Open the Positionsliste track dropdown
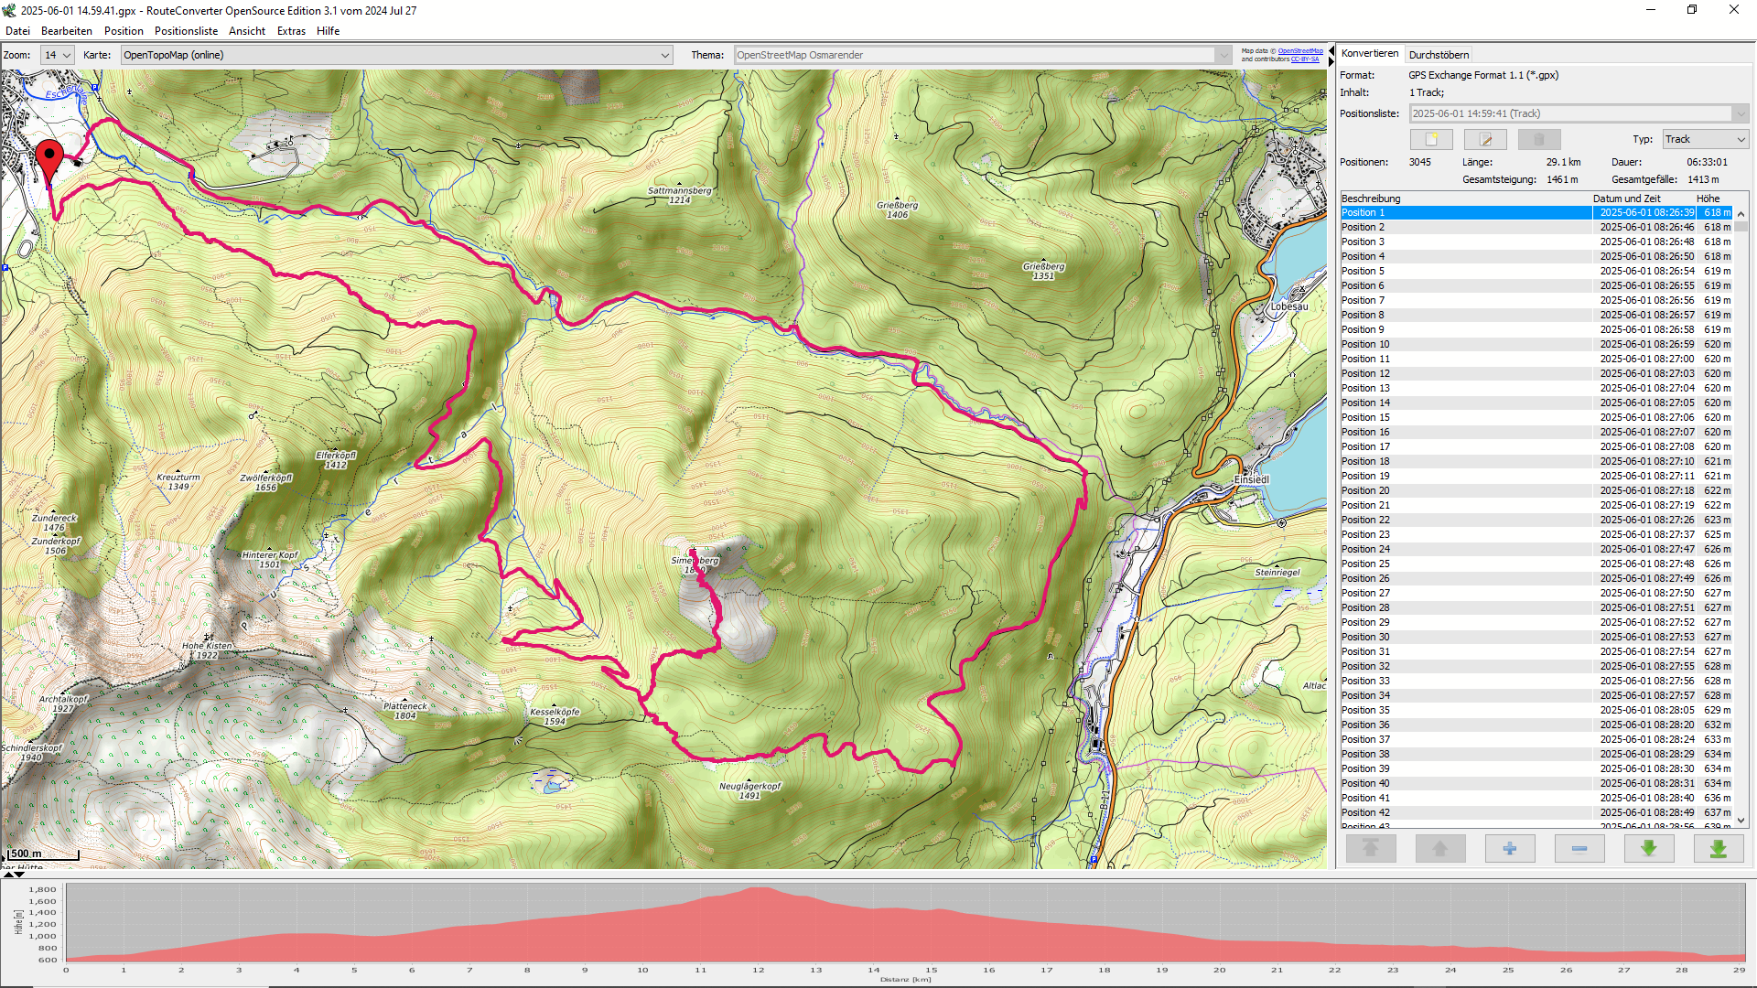 point(1579,113)
